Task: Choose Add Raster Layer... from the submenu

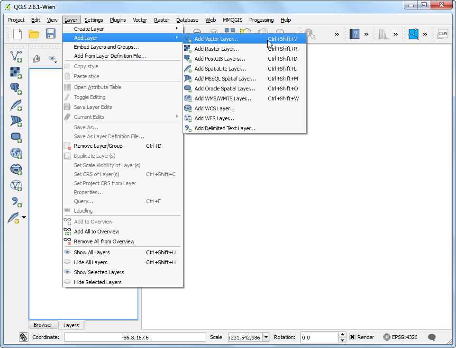Action: tap(245, 49)
